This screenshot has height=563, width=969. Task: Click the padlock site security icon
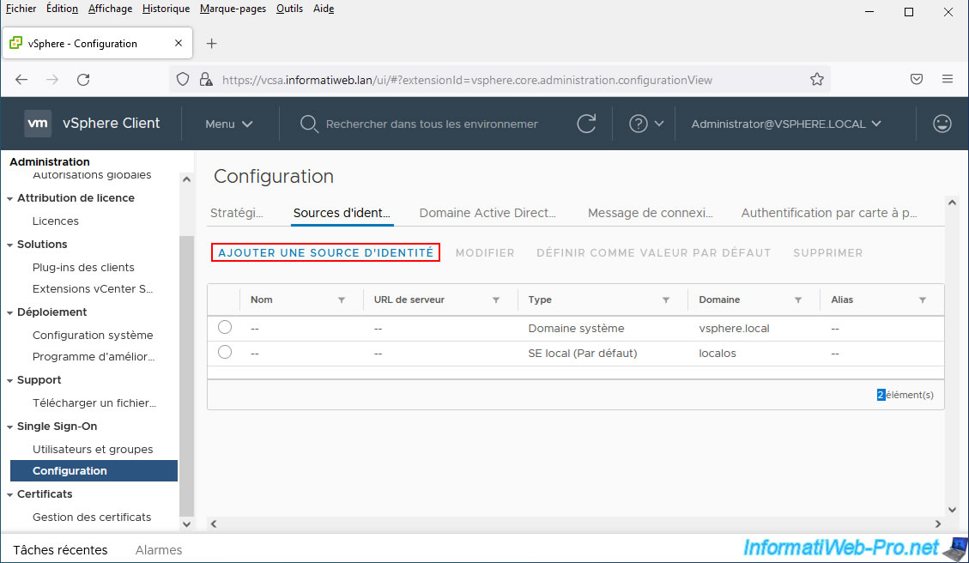click(x=206, y=80)
